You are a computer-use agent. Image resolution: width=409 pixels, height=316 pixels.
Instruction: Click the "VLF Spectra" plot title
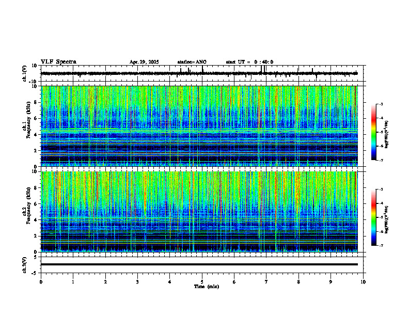pyautogui.click(x=58, y=62)
